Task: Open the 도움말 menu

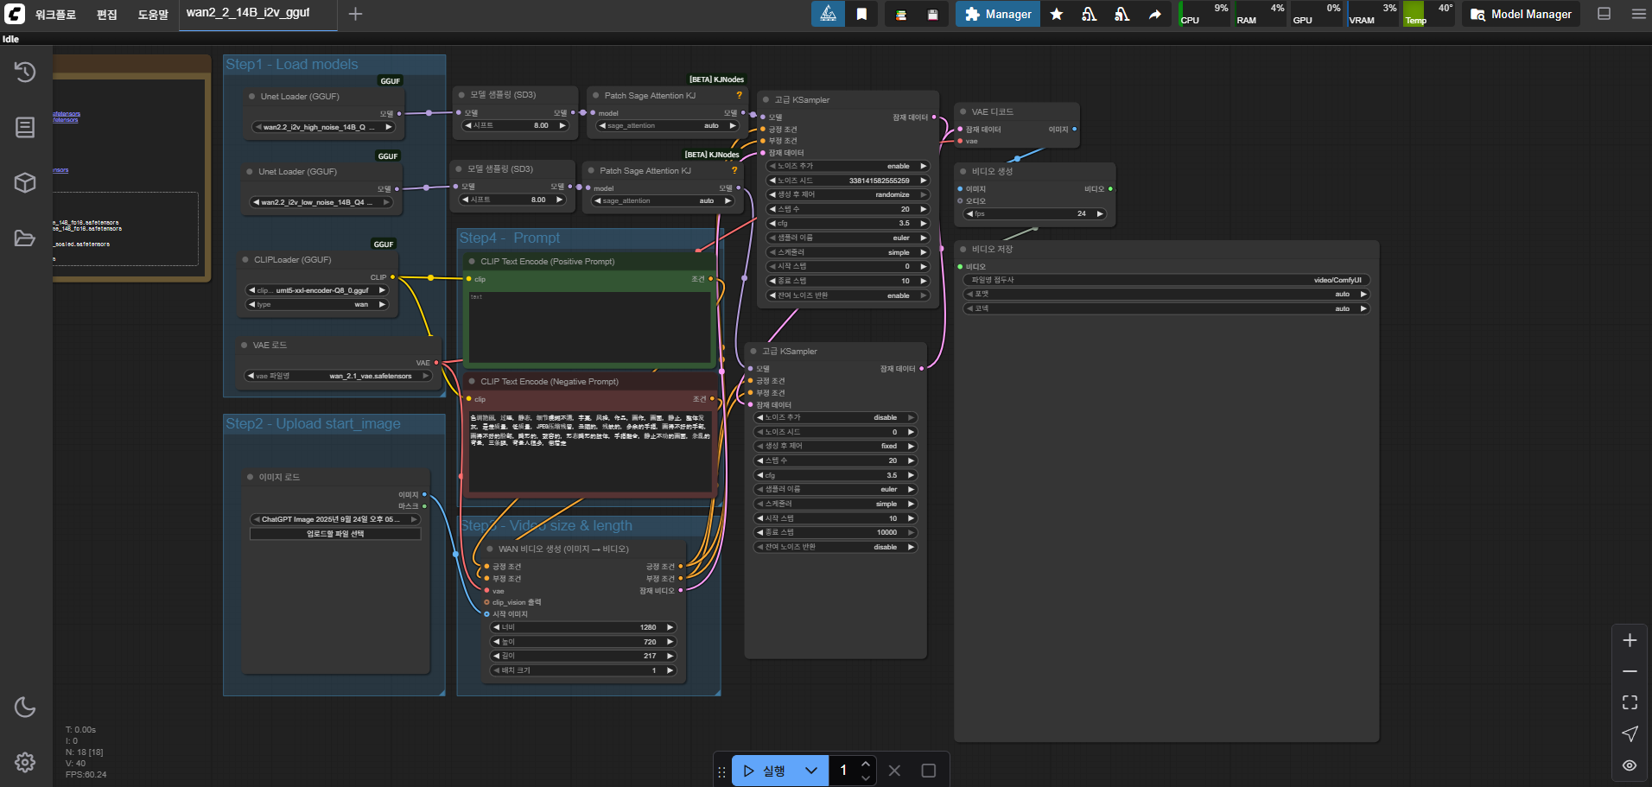Action: click(x=153, y=15)
